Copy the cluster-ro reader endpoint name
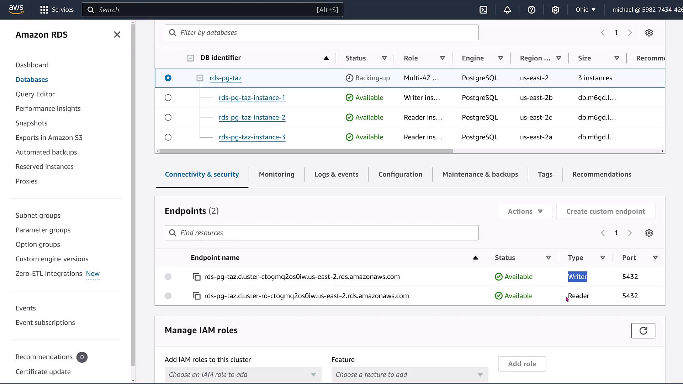683x384 pixels. tap(196, 296)
